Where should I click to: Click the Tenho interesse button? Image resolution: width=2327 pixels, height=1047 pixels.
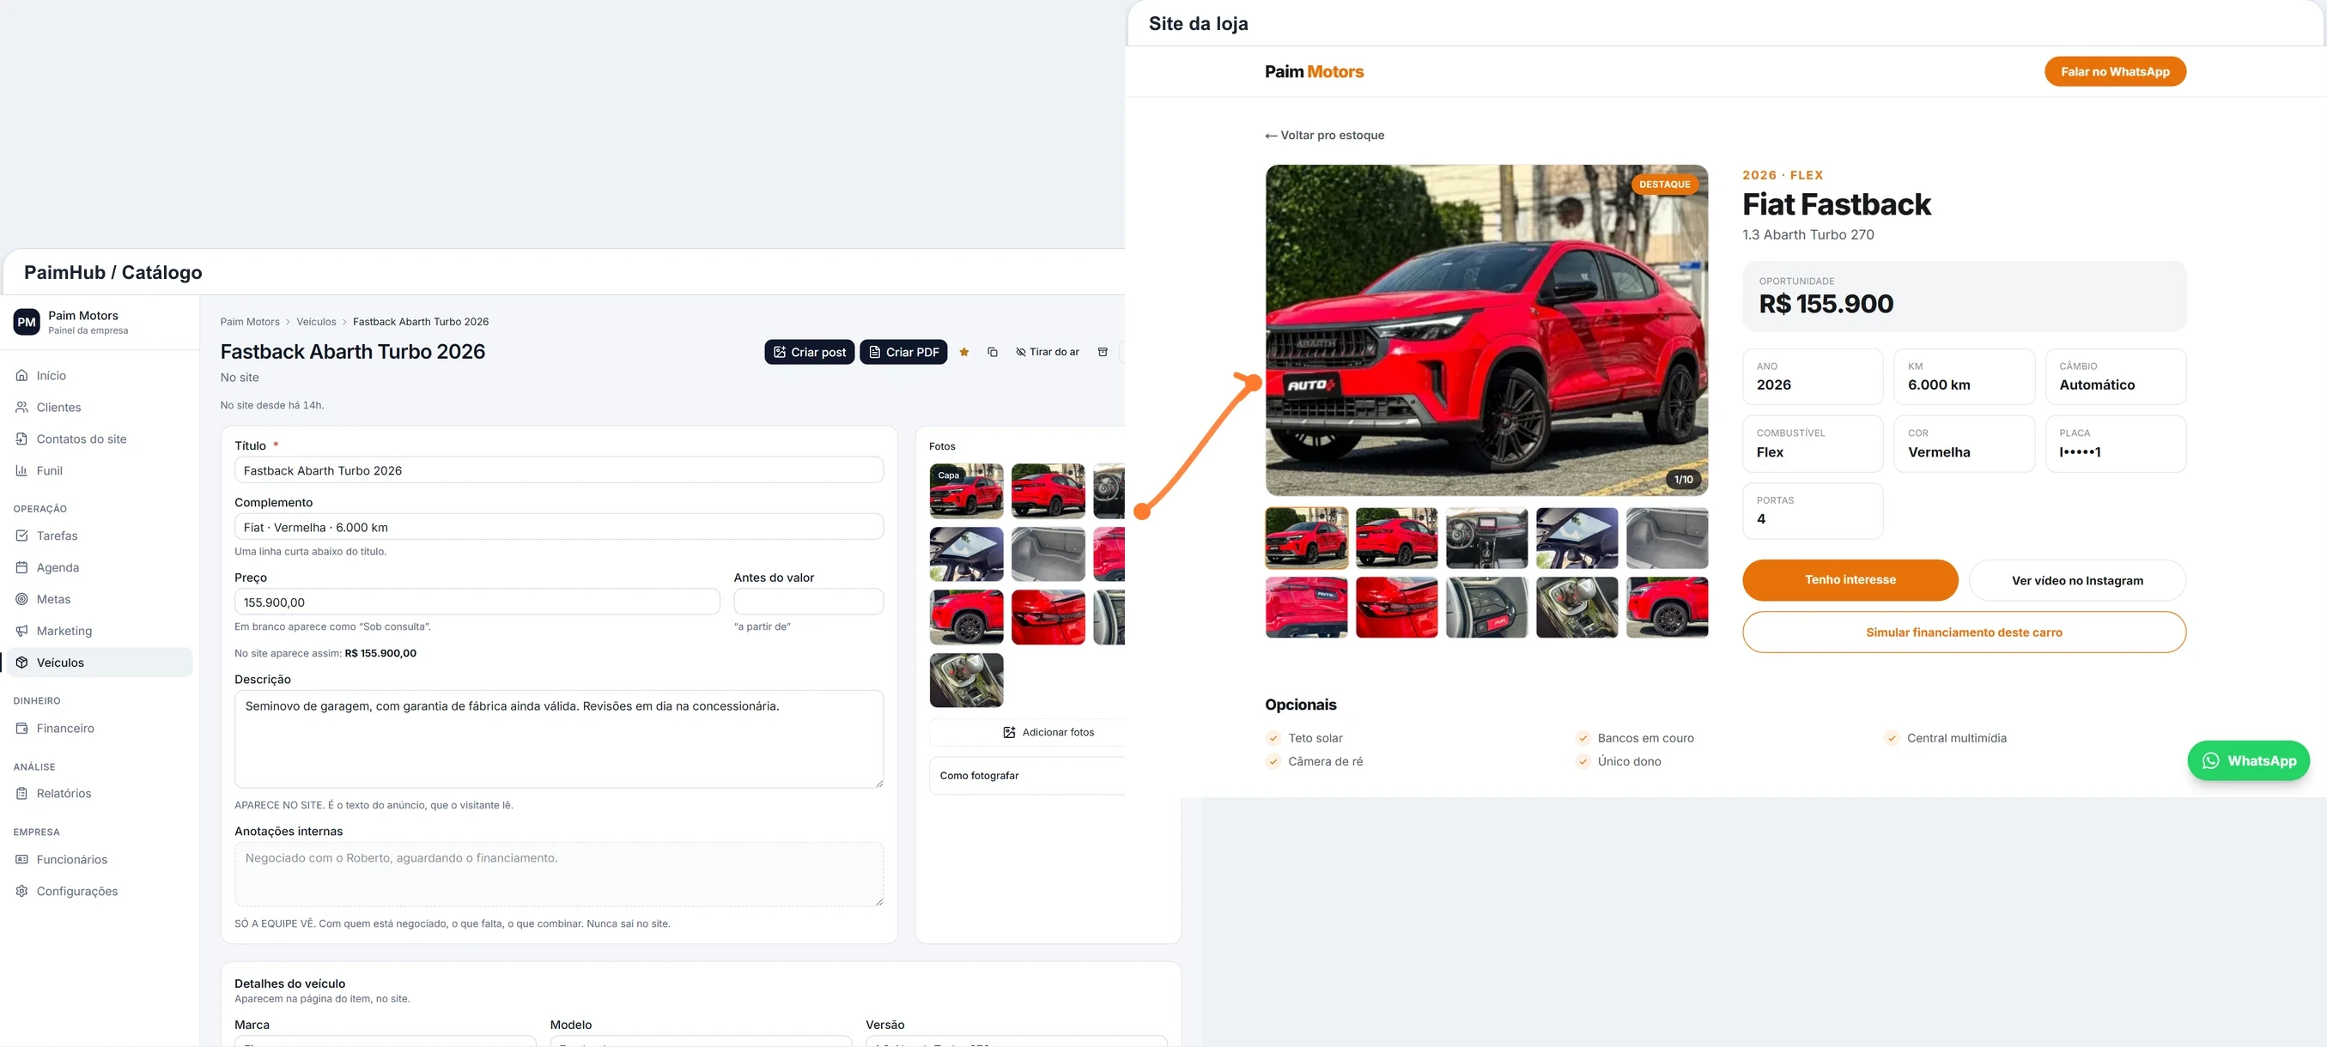1850,579
